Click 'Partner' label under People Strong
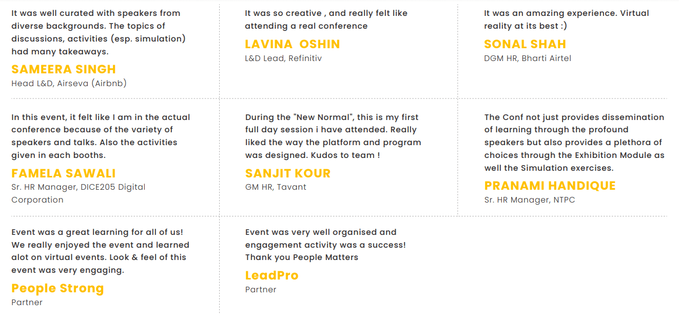Screen dimensions: 679x320 27,302
